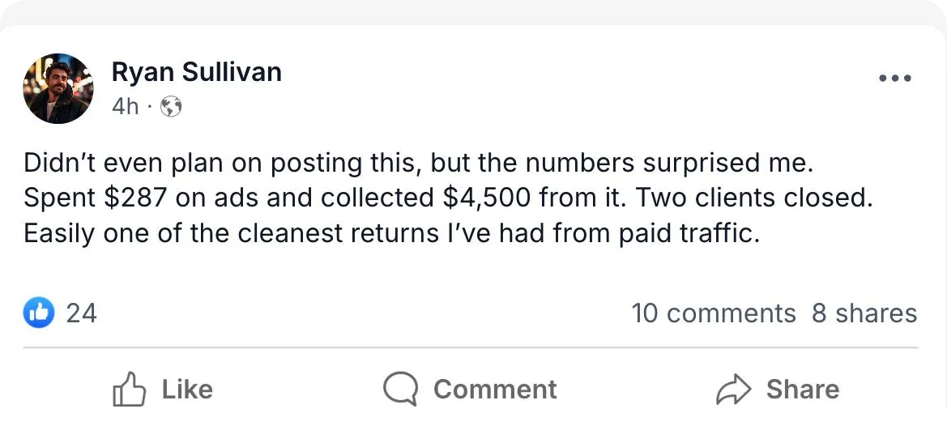Image resolution: width=947 pixels, height=430 pixels.
Task: View the 24 reactions count
Action: [81, 313]
